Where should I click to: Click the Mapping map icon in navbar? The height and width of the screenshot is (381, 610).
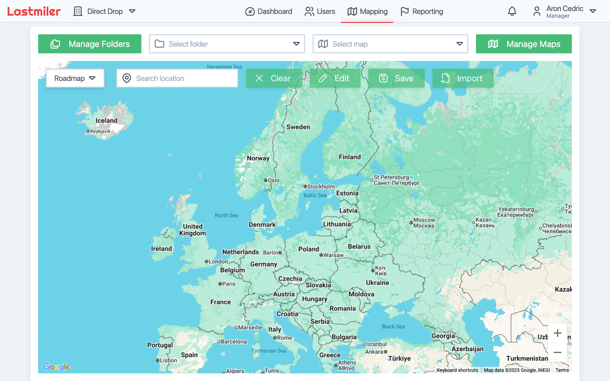pos(352,11)
